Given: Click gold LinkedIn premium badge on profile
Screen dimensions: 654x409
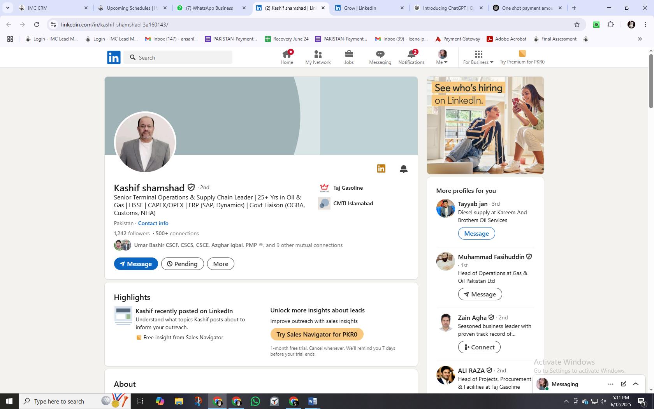Looking at the screenshot, I should (x=381, y=168).
